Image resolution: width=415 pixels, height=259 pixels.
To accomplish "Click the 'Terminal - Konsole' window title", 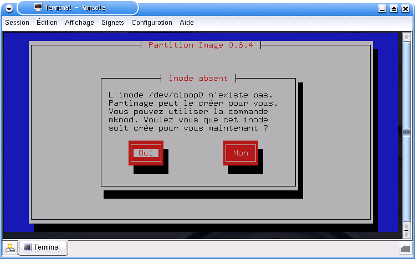I will pyautogui.click(x=75, y=8).
